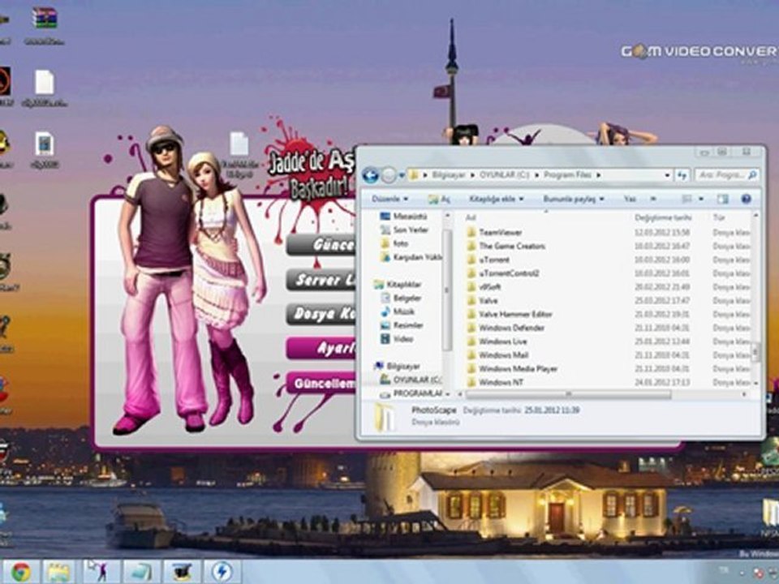Open the Kitaplığa ekle dropdown
Image resolution: width=779 pixels, height=584 pixels.
coord(497,199)
